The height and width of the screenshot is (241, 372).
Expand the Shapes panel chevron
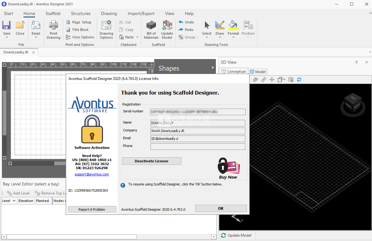(212, 68)
